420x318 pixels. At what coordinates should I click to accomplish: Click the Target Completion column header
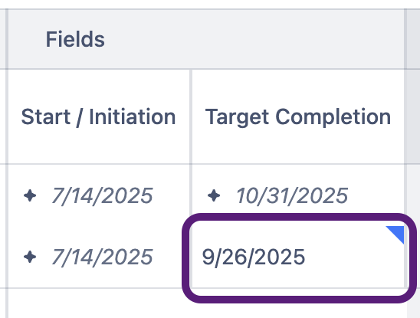click(x=298, y=117)
